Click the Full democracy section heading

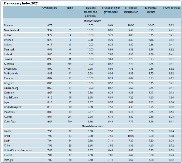coord(92,21)
